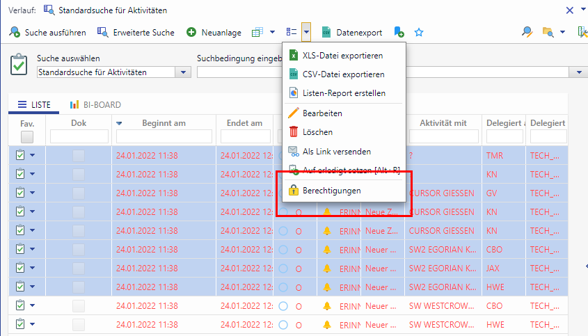
Task: Click the table layout icon in toolbar
Action: tap(257, 33)
